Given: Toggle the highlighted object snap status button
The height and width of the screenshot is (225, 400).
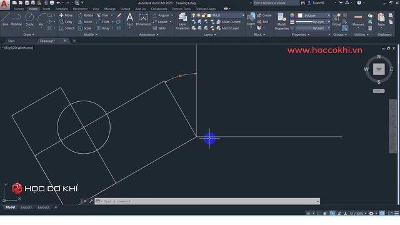Looking at the screenshot, I should [332, 213].
